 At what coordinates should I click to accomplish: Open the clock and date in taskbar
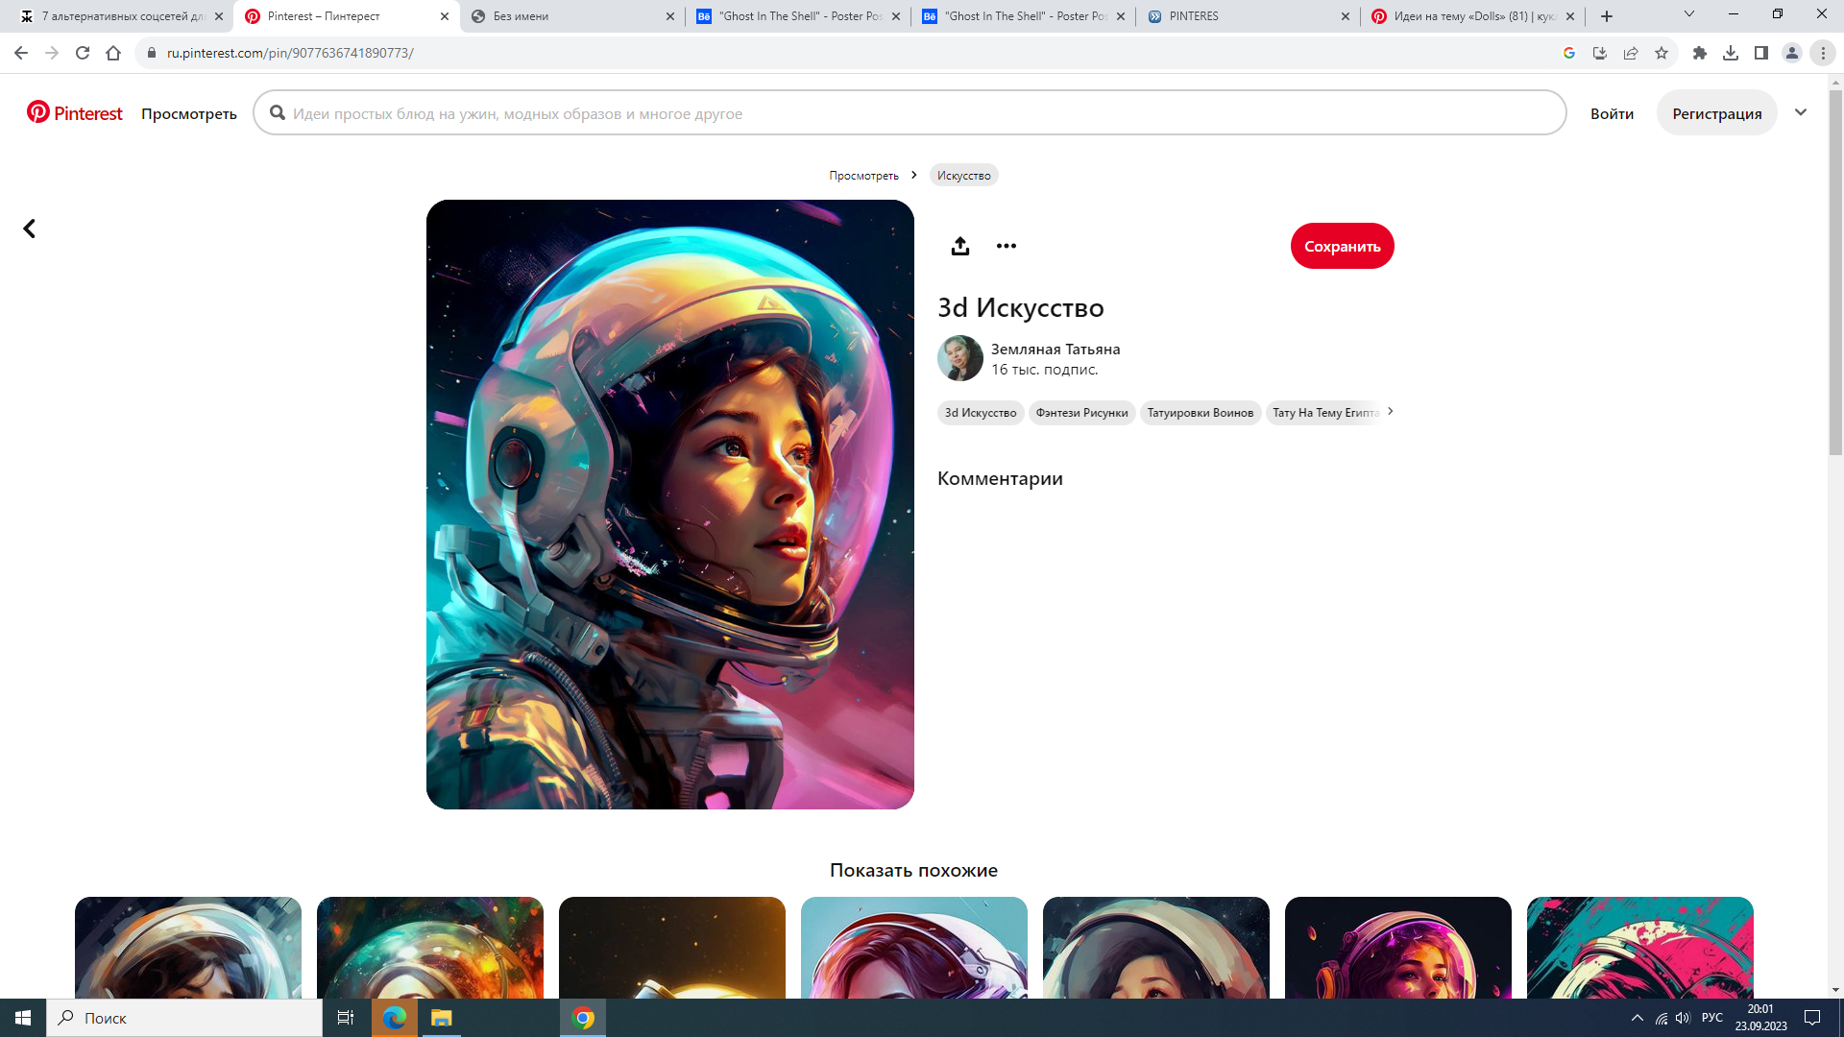(1760, 1018)
